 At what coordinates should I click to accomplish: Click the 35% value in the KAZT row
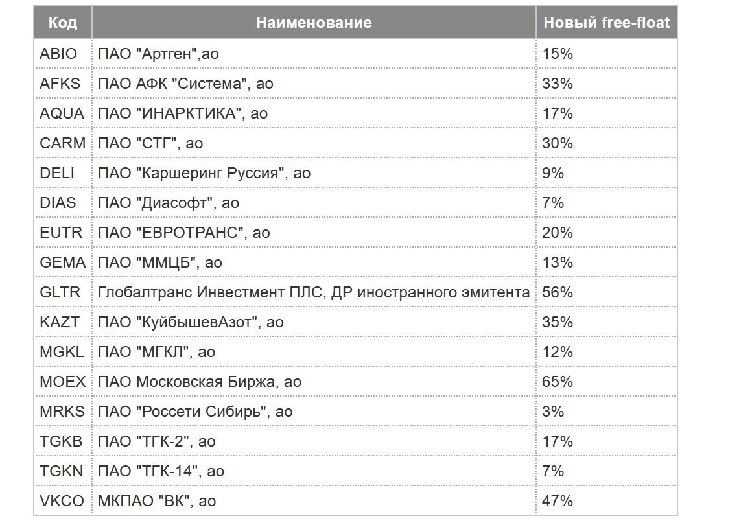point(558,322)
